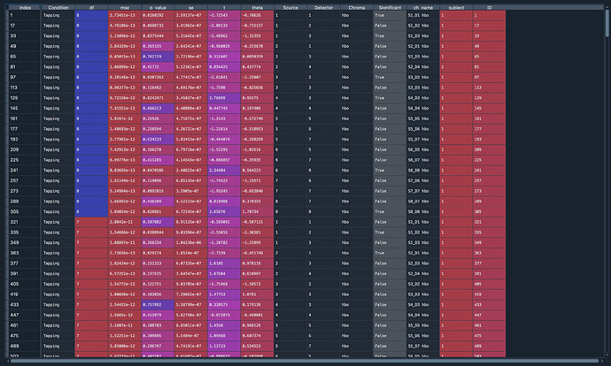Click theta cell 0.437774
Screen dimensions: 611x366
coord(257,67)
